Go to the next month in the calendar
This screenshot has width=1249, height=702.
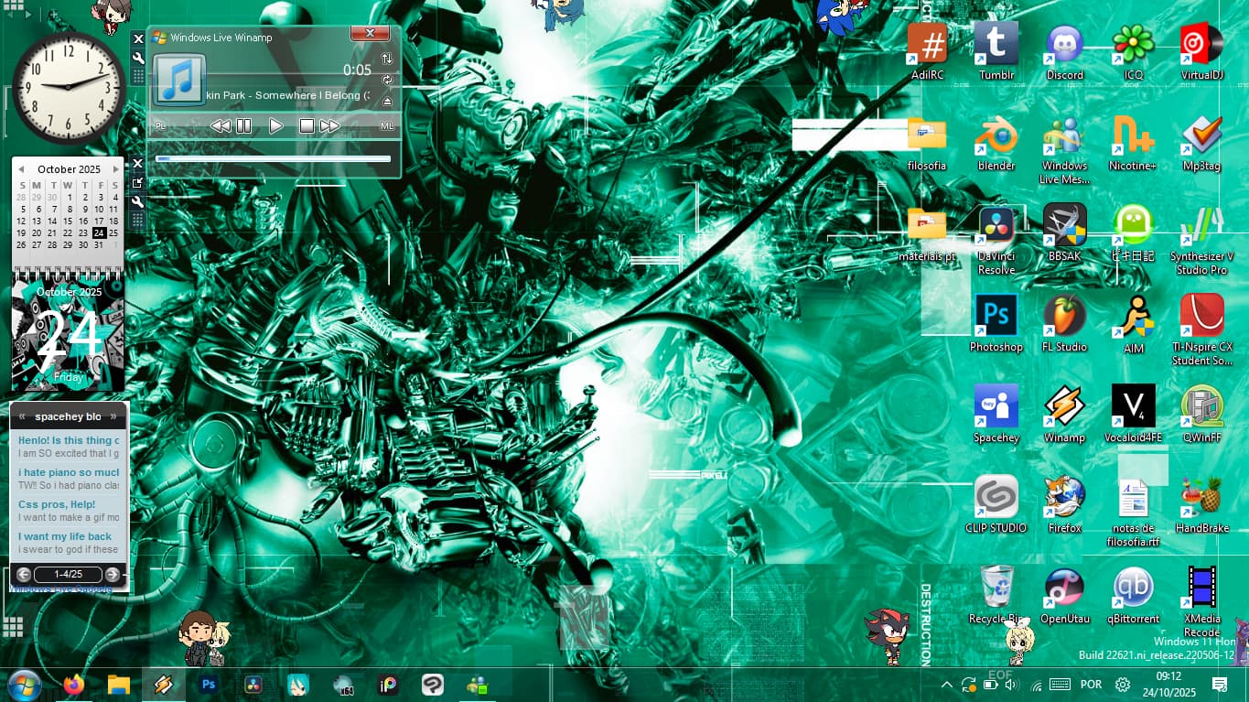tap(115, 169)
